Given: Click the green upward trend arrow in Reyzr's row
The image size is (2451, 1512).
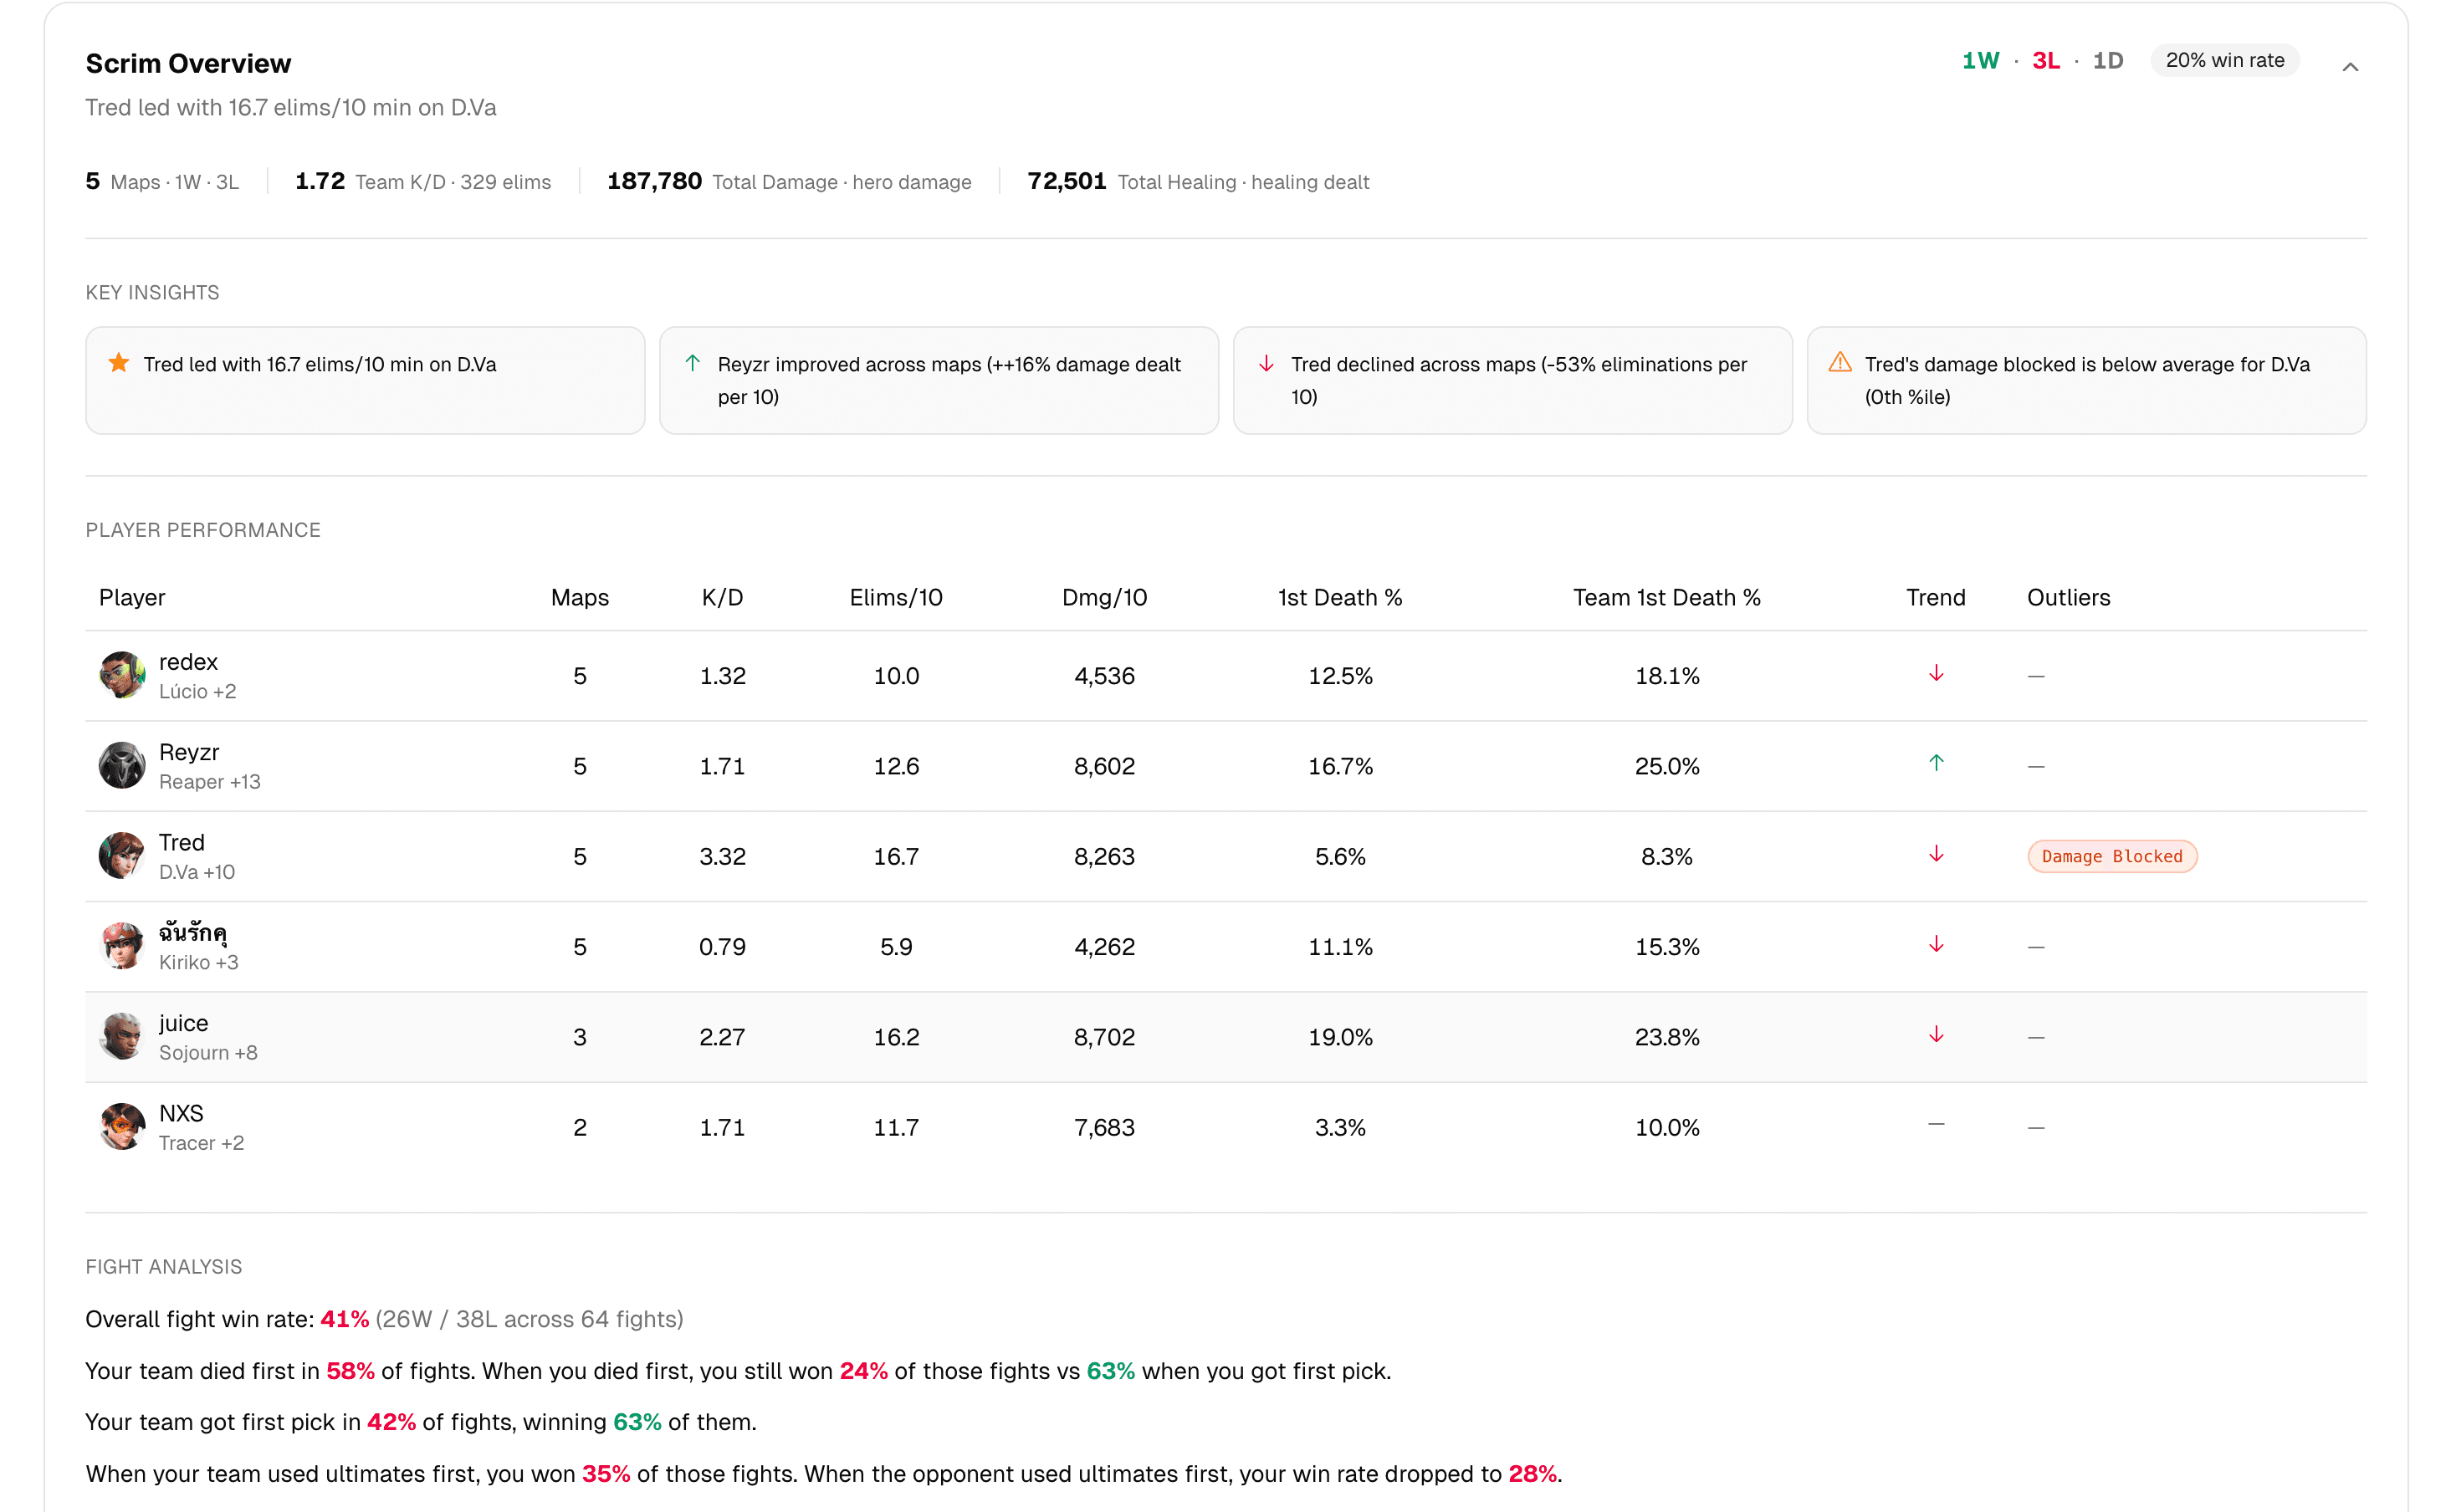Looking at the screenshot, I should (x=1936, y=762).
